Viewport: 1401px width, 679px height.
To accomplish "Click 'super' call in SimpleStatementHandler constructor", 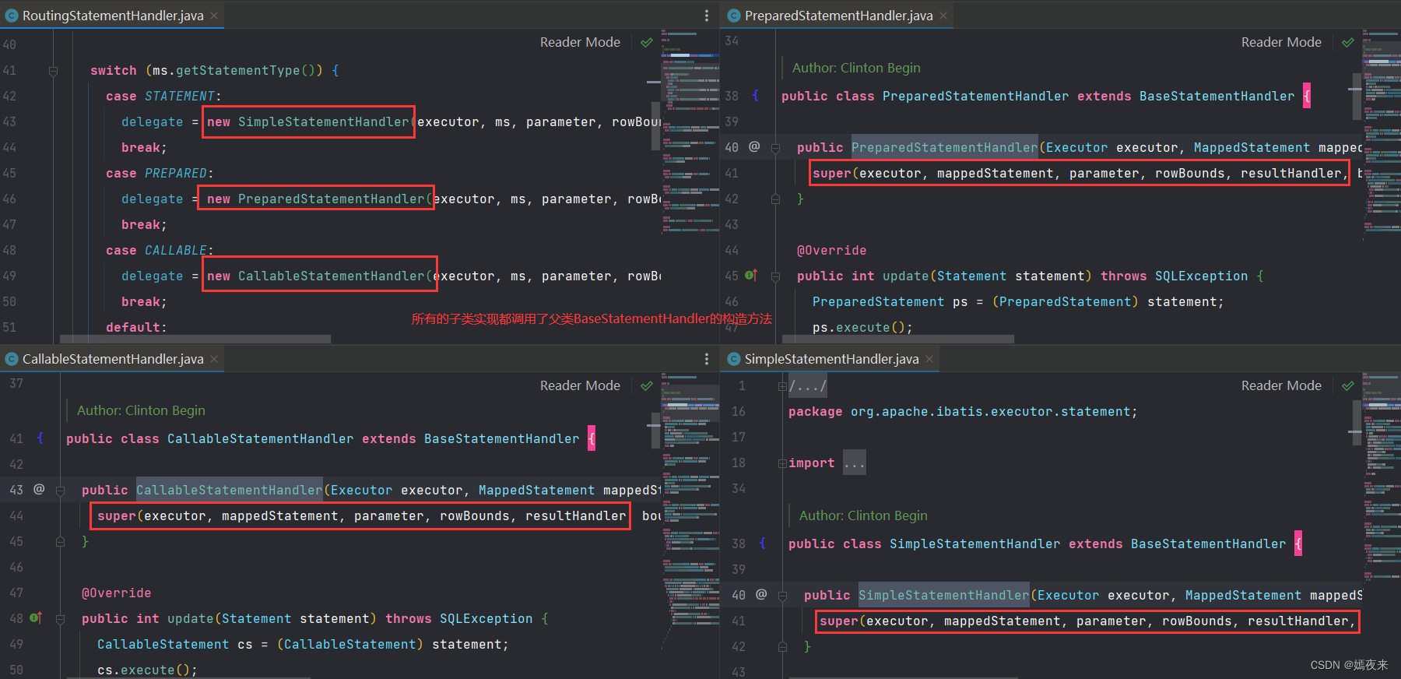I will point(838,621).
